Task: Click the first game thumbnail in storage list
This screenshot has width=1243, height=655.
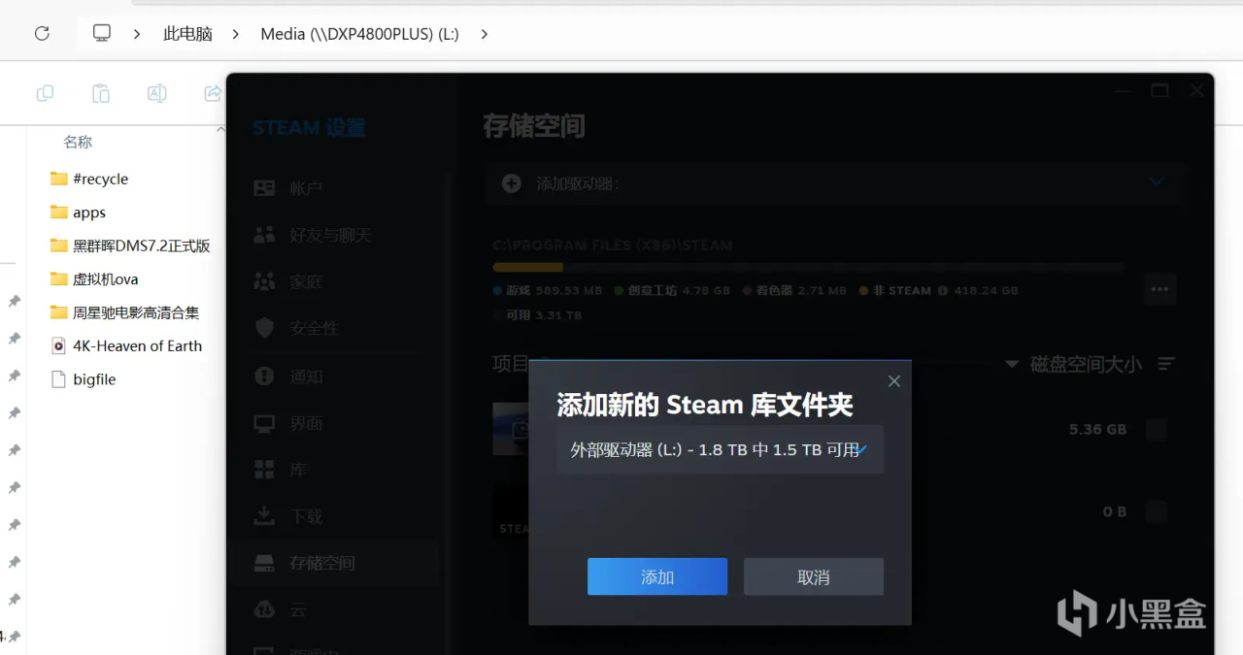Action: pos(511,429)
